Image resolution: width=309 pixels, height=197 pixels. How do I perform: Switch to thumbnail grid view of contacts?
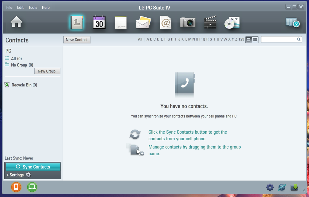[x=255, y=40]
